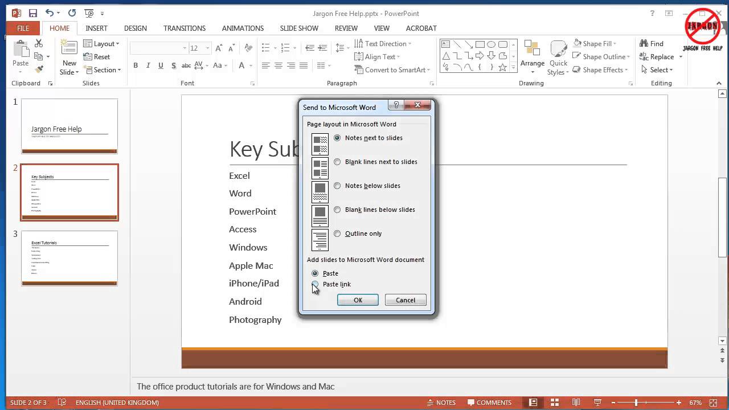This screenshot has width=729, height=410.
Task: Click the zoom in plus button
Action: [679, 403]
